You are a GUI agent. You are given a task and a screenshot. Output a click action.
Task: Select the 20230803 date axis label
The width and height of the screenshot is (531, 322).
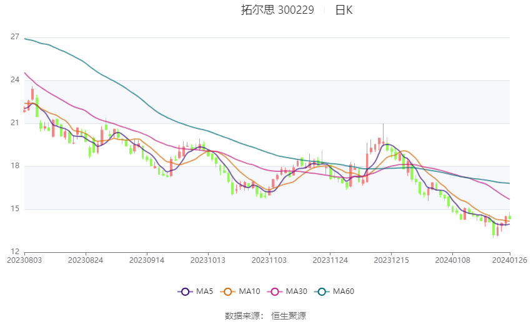[x=24, y=260]
